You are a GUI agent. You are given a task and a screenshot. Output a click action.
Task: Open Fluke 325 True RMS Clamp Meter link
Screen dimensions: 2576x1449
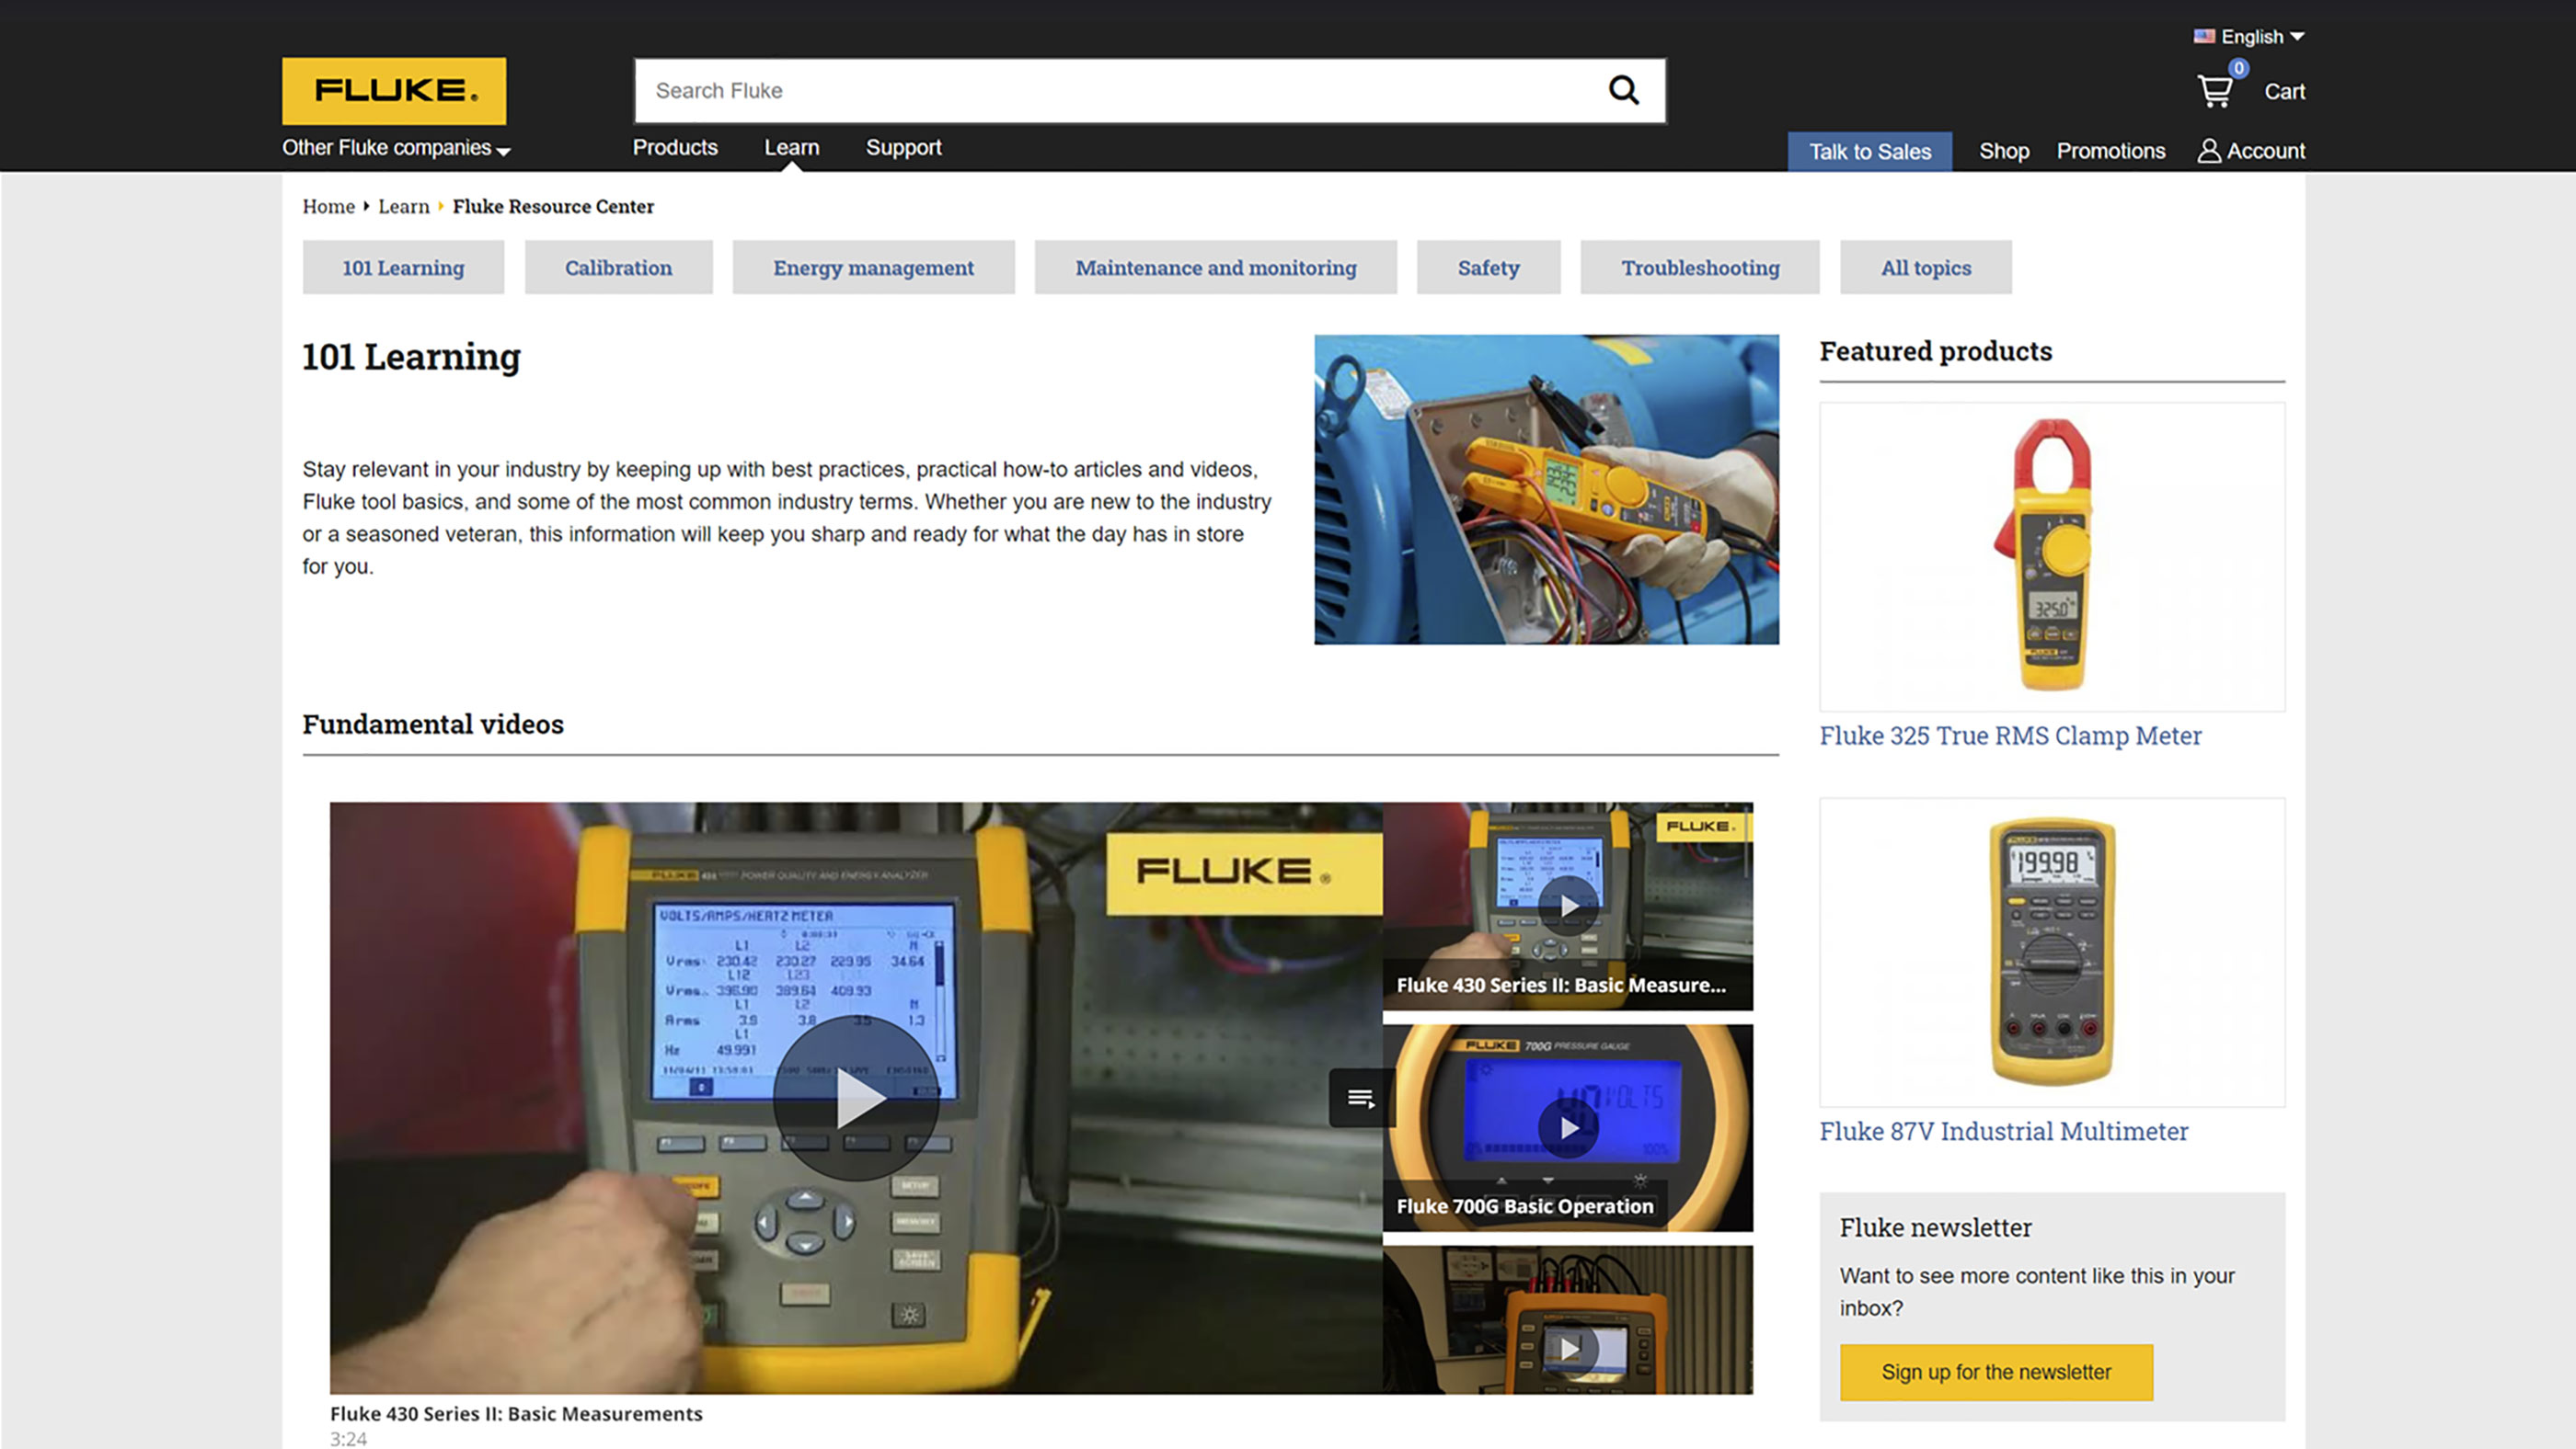tap(2010, 736)
